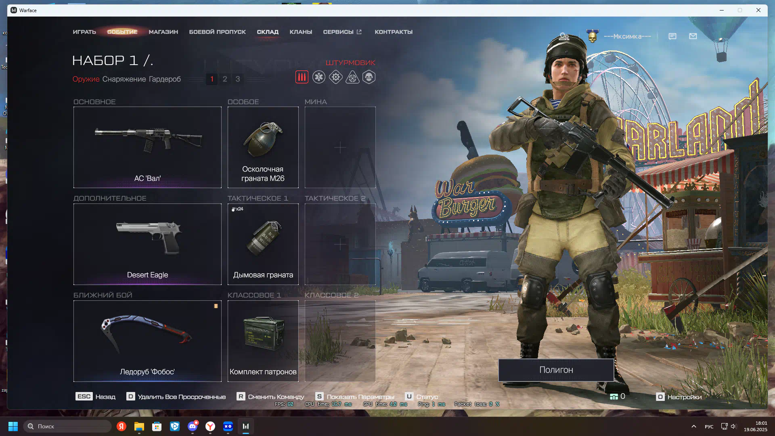Image resolution: width=775 pixels, height=436 pixels.
Task: Click the player name ---Мксимка---
Action: [628, 36]
